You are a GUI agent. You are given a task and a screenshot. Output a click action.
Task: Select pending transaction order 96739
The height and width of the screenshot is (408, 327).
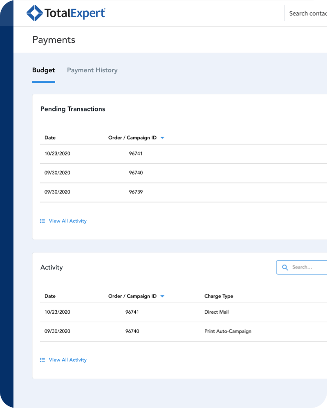pyautogui.click(x=136, y=192)
